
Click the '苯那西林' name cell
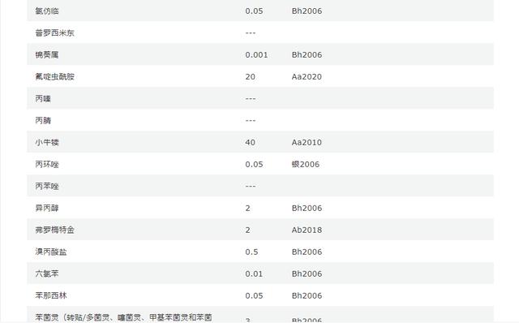50,295
